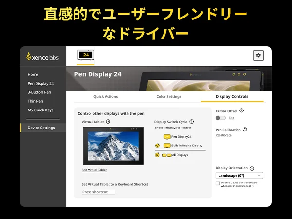Click the All Displays label

pos(180,155)
